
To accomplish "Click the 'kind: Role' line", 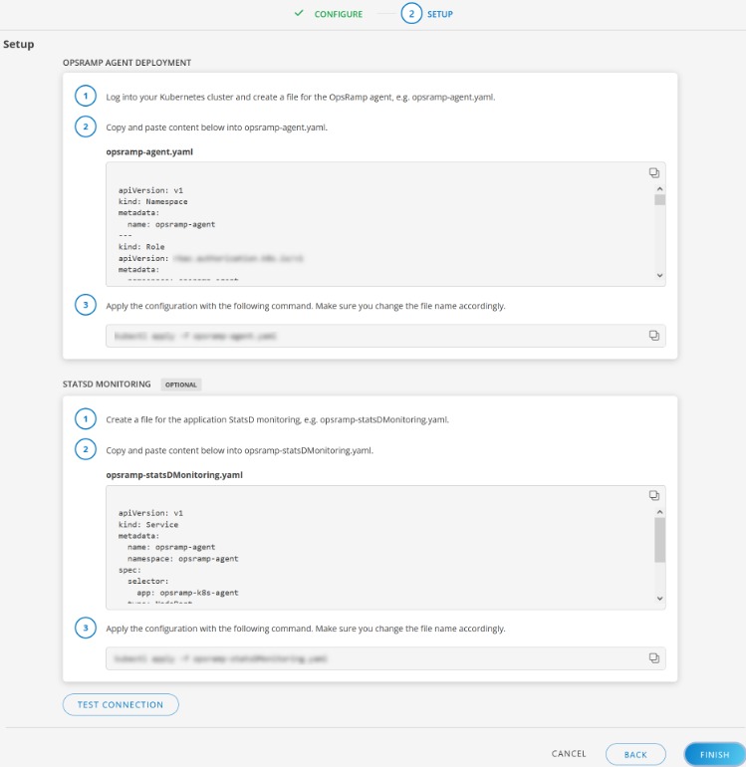I will pos(141,247).
